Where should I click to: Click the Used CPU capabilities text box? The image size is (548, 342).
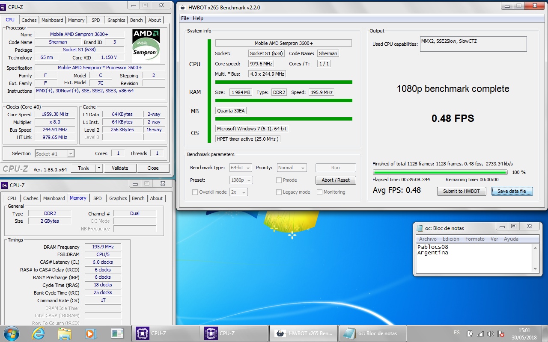coord(473,44)
